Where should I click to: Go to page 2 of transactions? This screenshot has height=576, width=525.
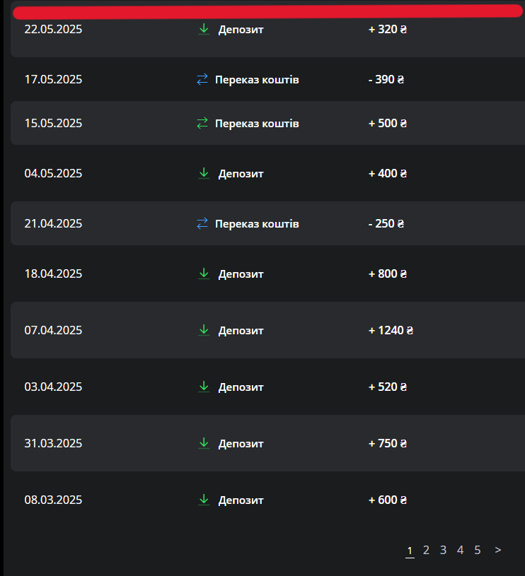click(x=426, y=550)
